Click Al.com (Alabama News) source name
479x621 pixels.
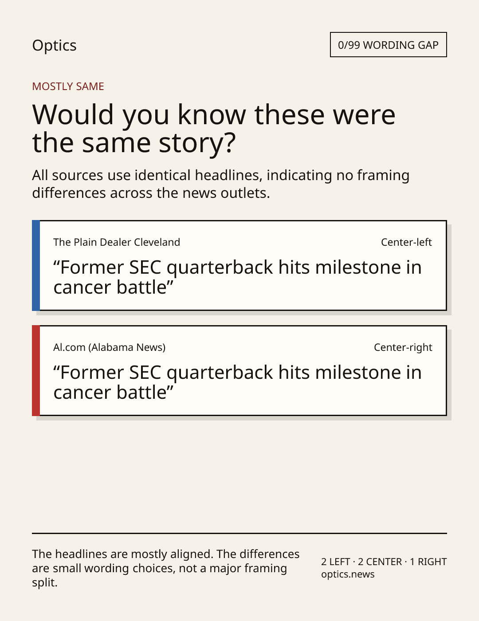109,347
